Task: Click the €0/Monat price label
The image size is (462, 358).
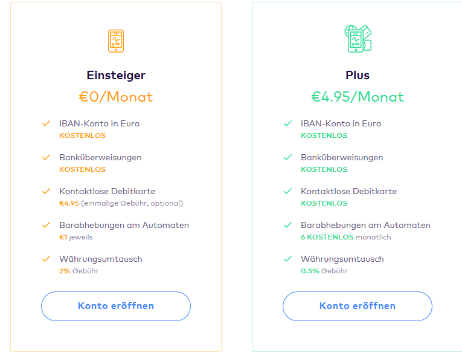Action: (116, 97)
